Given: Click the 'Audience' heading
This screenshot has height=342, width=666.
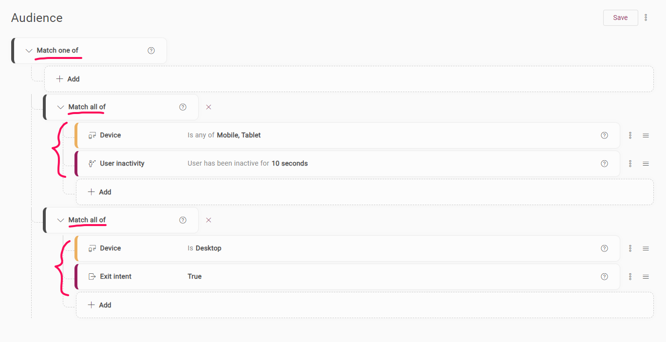Looking at the screenshot, I should click(x=37, y=18).
